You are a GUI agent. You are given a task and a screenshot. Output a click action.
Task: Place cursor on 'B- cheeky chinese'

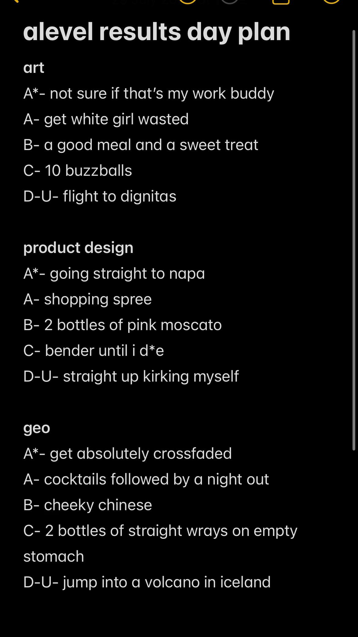tap(88, 505)
